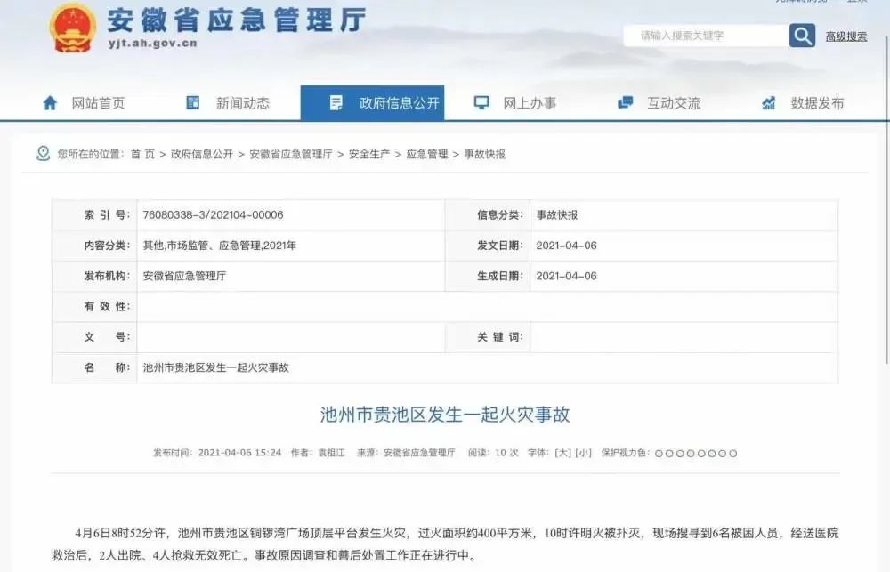Click the article paragraph starting 4月6日8时52分许
This screenshot has height=572, width=890.
point(445,544)
